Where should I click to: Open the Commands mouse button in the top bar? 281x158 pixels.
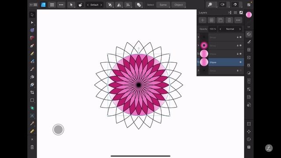coord(80,5)
